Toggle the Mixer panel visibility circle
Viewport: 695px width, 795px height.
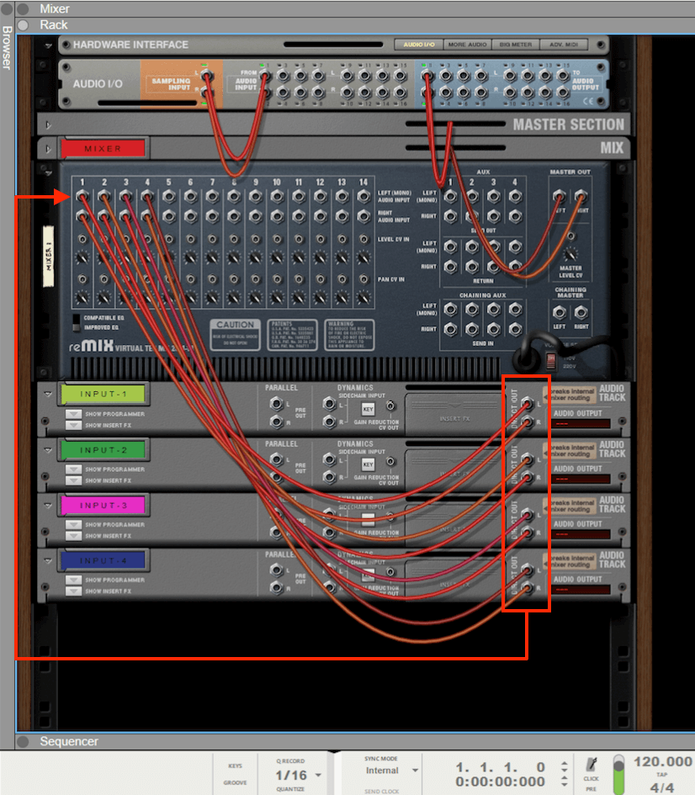coord(23,8)
